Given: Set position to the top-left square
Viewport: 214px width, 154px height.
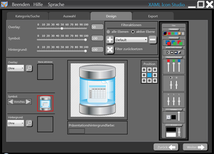Looking at the screenshot, I should coord(144,70).
